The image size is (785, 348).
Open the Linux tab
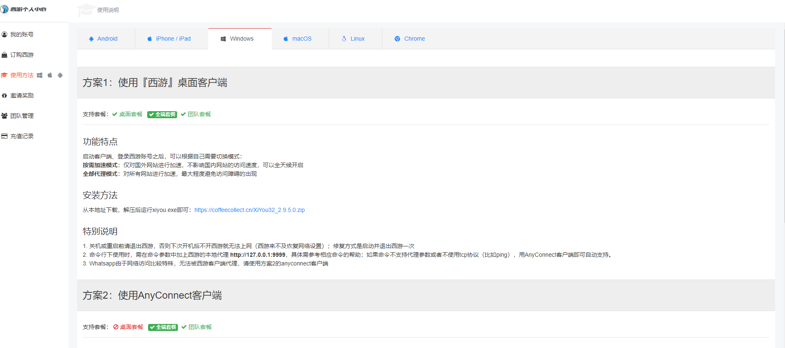tap(355, 39)
